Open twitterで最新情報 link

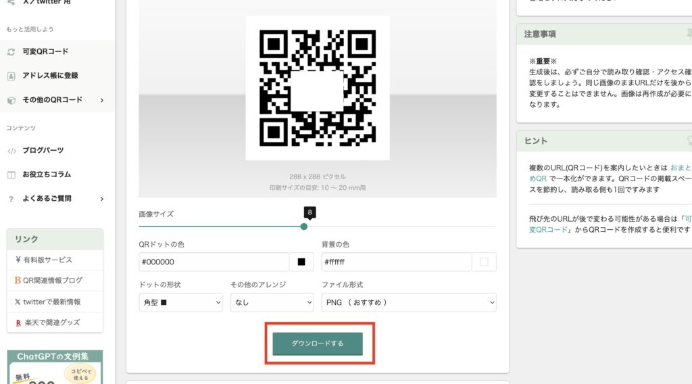coord(51,302)
